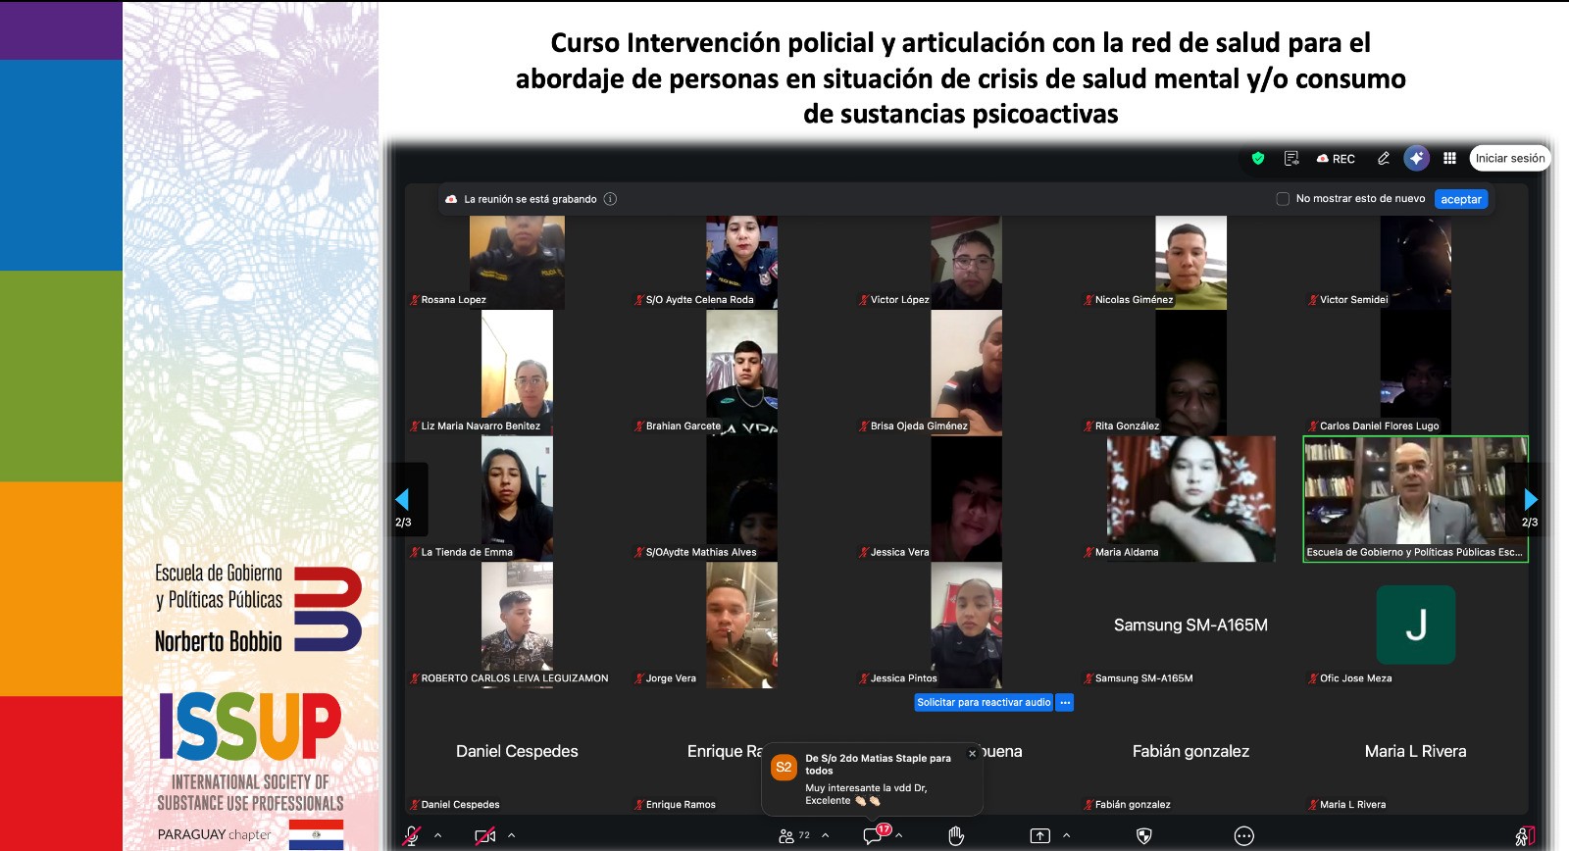Unmute the microphone in the toolbar
This screenshot has width=1569, height=851.
point(412,835)
